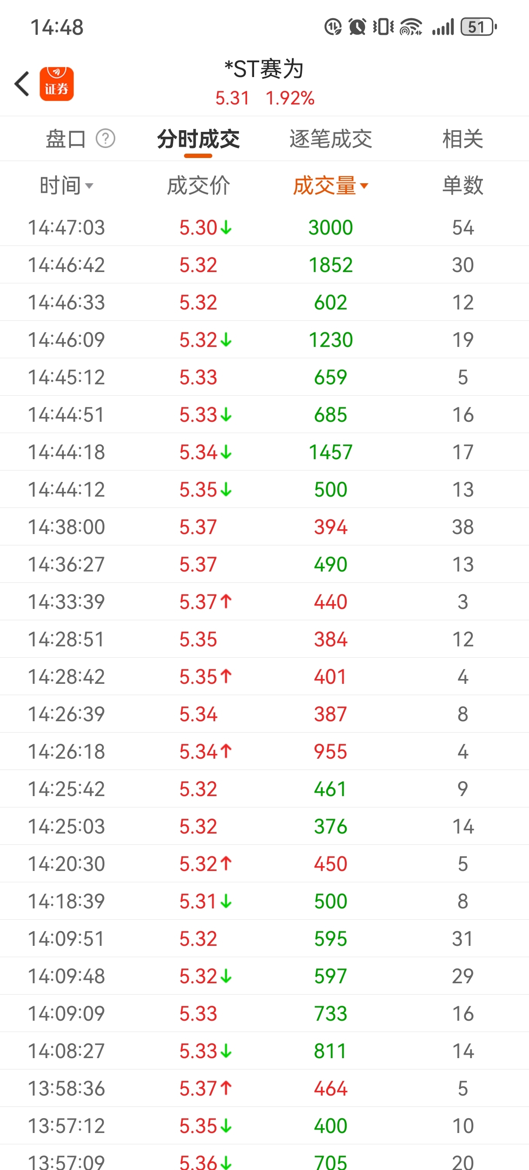Switch to the 逐笔成交 tab
This screenshot has width=529, height=1170.
tap(331, 138)
